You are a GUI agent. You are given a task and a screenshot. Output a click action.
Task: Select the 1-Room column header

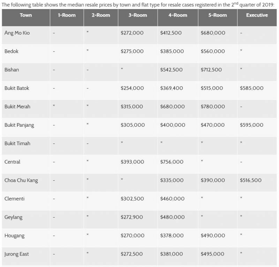[x=67, y=15]
